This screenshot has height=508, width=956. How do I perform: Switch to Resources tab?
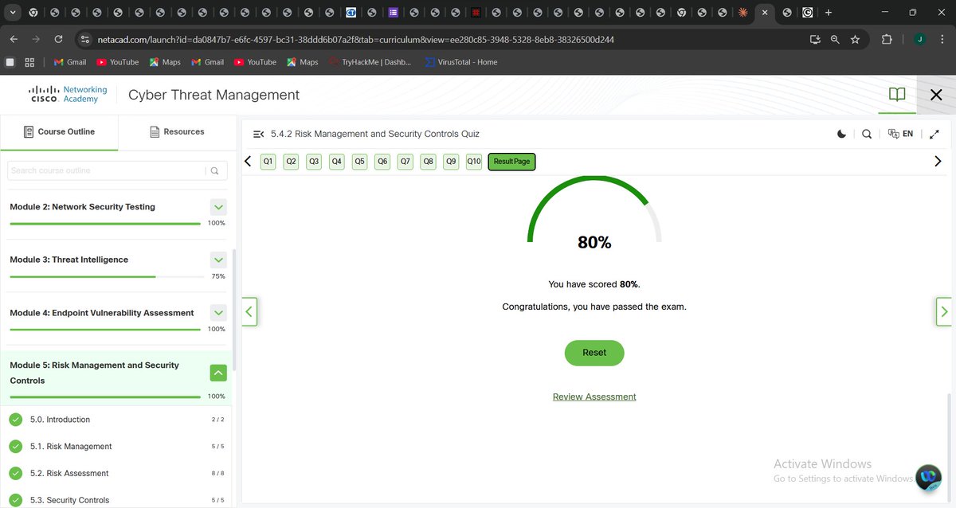177,132
